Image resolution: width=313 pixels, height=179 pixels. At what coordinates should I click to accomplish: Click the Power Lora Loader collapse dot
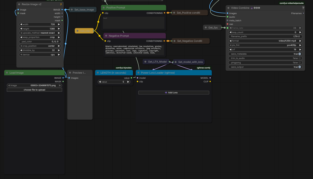pos(138,73)
